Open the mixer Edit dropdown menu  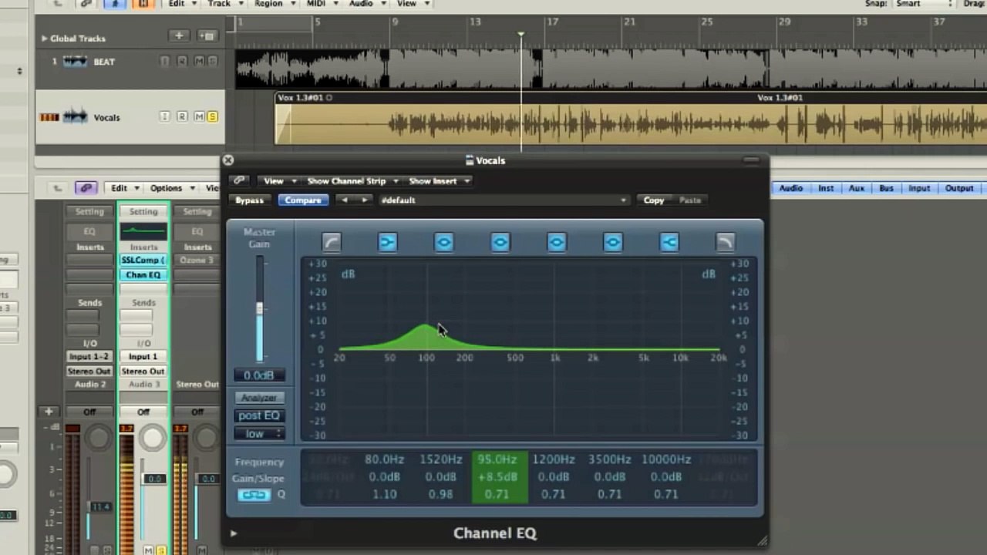124,187
